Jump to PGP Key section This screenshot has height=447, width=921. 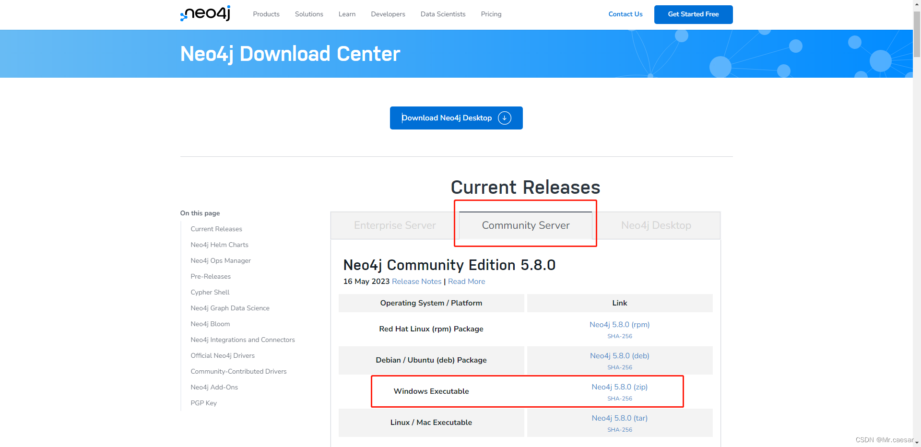203,403
